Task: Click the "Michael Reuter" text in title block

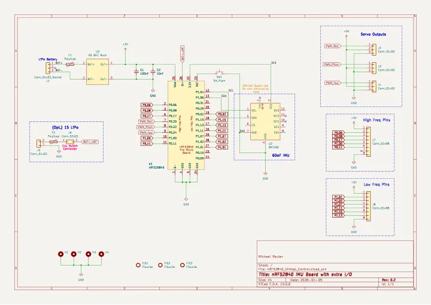Action: tap(271, 257)
